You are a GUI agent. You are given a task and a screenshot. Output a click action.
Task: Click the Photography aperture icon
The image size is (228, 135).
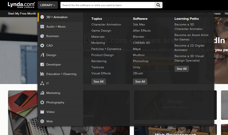(x=42, y=102)
